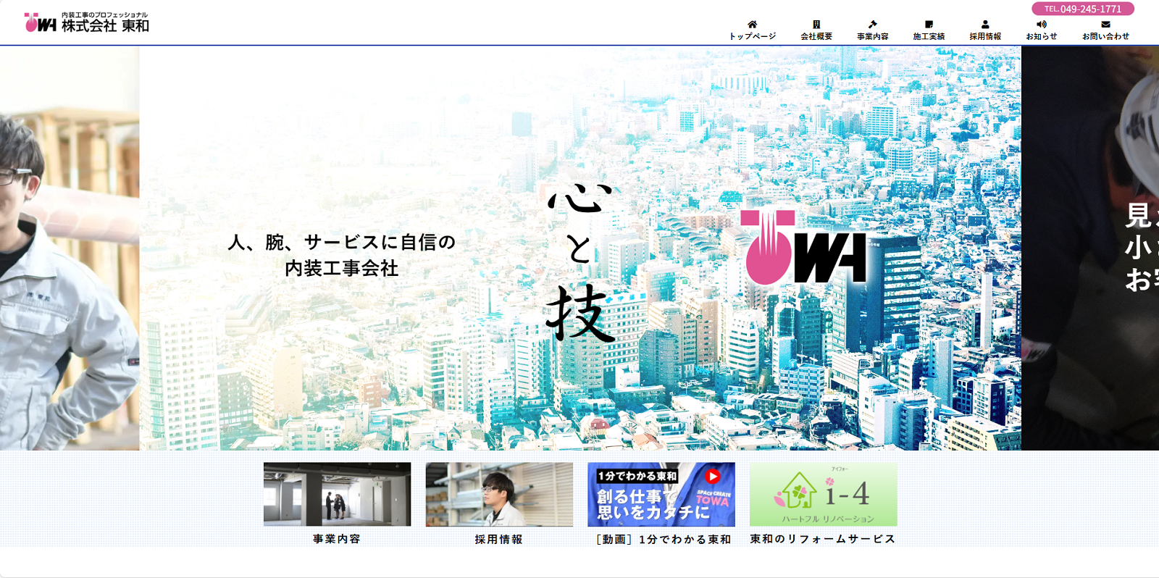Click the 株式会社 東和 header logo

point(87,22)
